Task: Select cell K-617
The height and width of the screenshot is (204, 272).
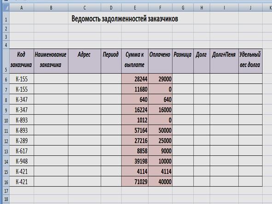Action: tap(22, 151)
